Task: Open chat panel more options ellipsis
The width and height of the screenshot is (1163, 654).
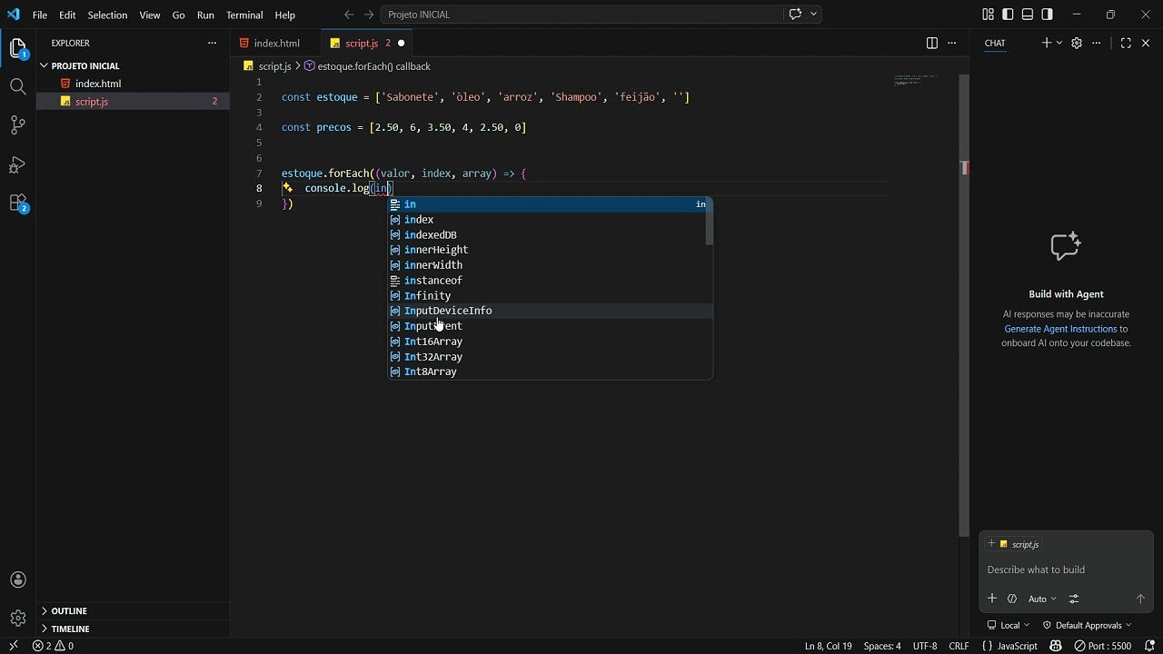Action: (x=1097, y=43)
